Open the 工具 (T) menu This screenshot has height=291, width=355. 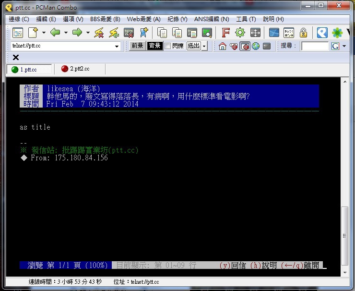point(246,19)
